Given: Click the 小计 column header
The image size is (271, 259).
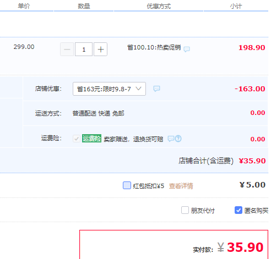Looking at the screenshot, I should click(236, 6).
